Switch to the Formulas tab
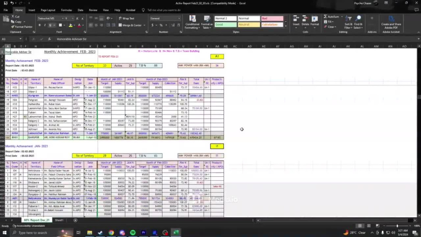Viewport: 421px width, 237px height. [67, 10]
